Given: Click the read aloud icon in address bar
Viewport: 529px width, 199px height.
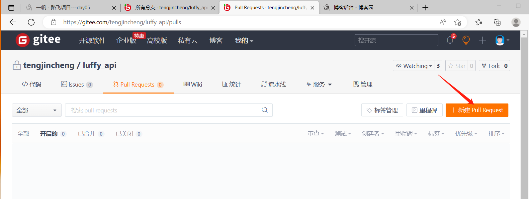Looking at the screenshot, I should point(443,22).
